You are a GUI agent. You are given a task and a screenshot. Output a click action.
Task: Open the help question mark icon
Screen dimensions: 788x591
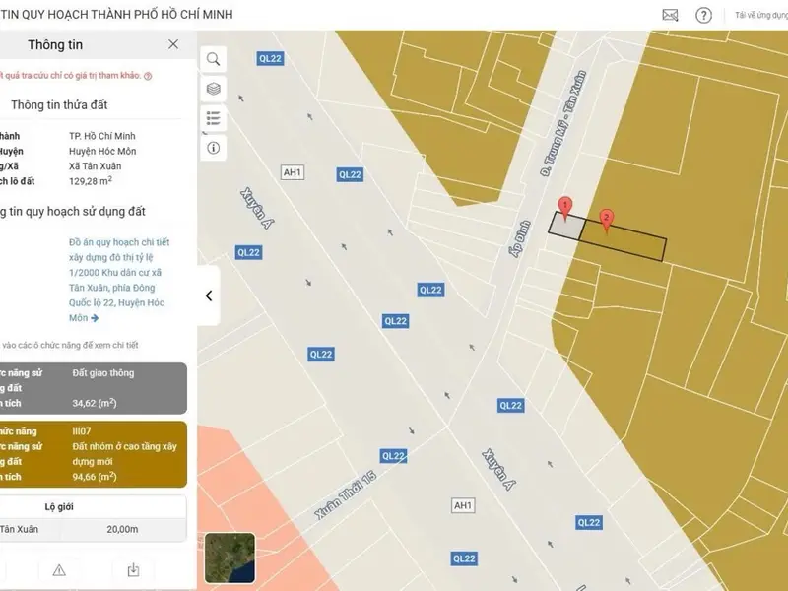[x=703, y=15]
